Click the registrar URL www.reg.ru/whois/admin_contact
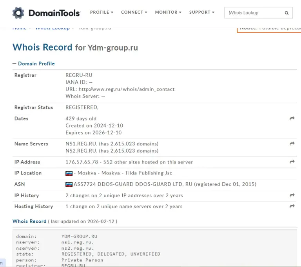 [127, 89]
